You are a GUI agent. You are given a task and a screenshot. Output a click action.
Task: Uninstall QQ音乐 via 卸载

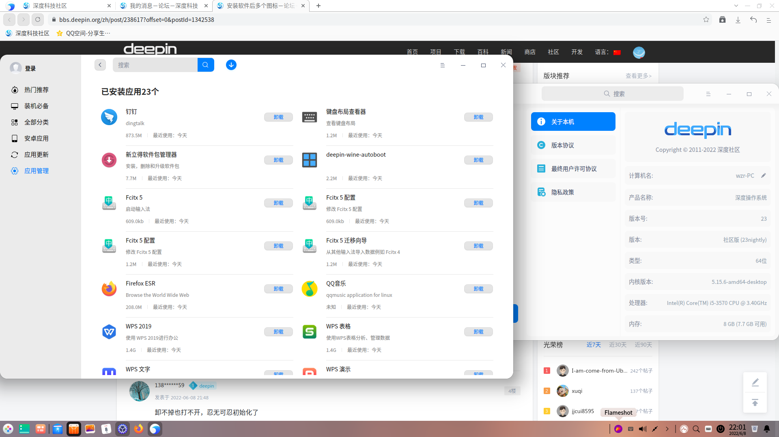(478, 289)
